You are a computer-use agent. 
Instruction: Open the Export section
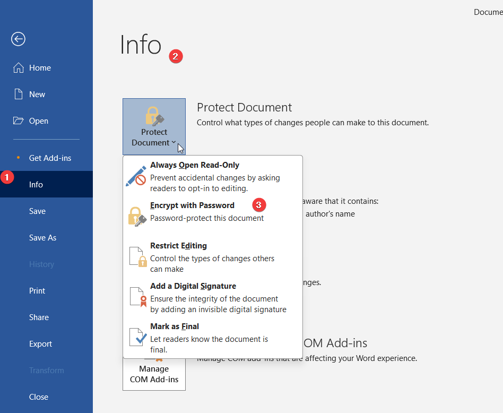point(40,343)
